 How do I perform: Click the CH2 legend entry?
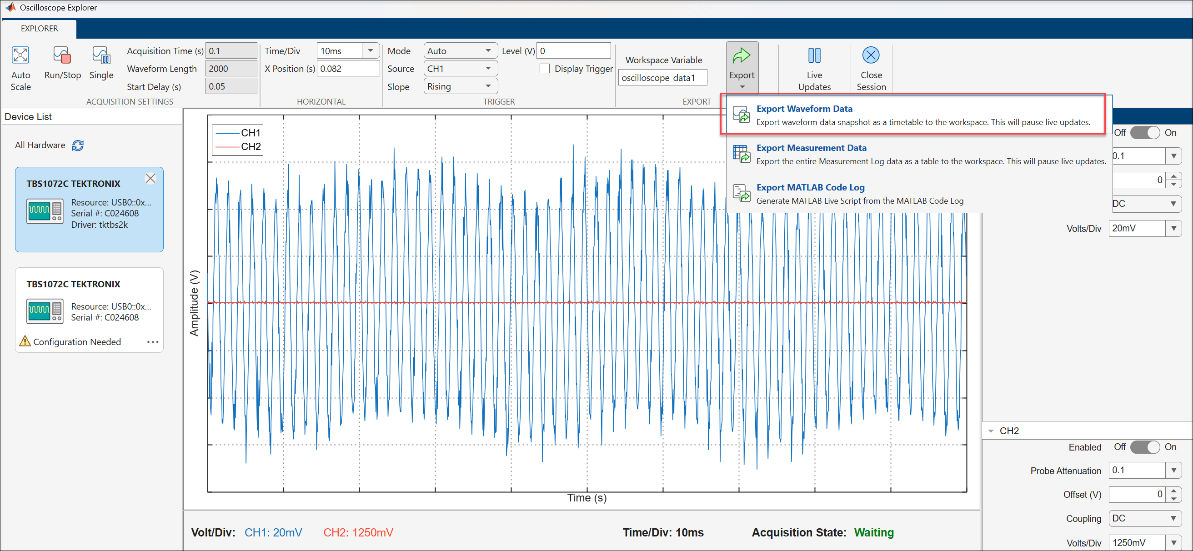pos(238,146)
